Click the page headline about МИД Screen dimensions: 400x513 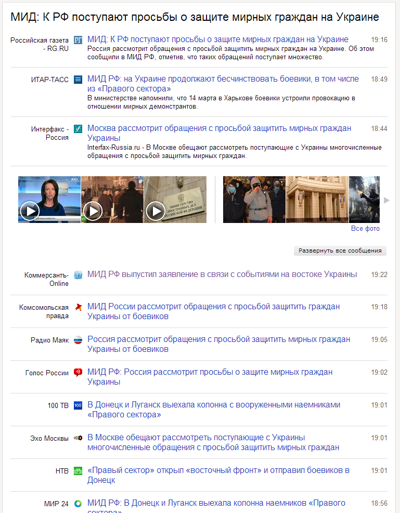pyautogui.click(x=195, y=17)
